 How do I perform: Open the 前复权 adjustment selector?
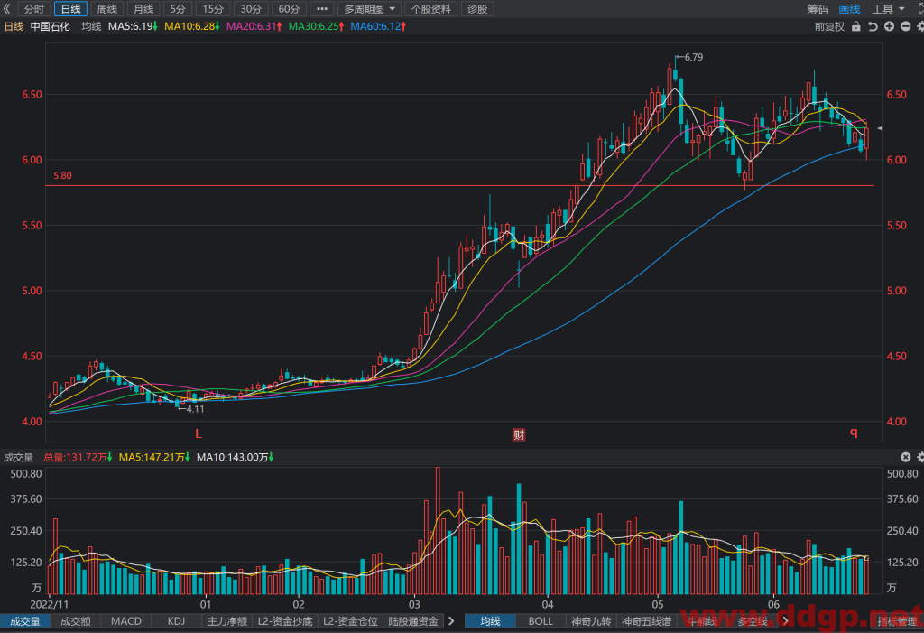click(829, 26)
